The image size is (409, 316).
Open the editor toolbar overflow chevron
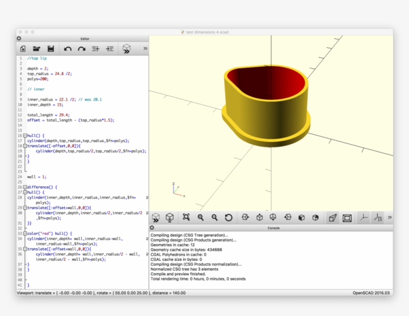145,48
